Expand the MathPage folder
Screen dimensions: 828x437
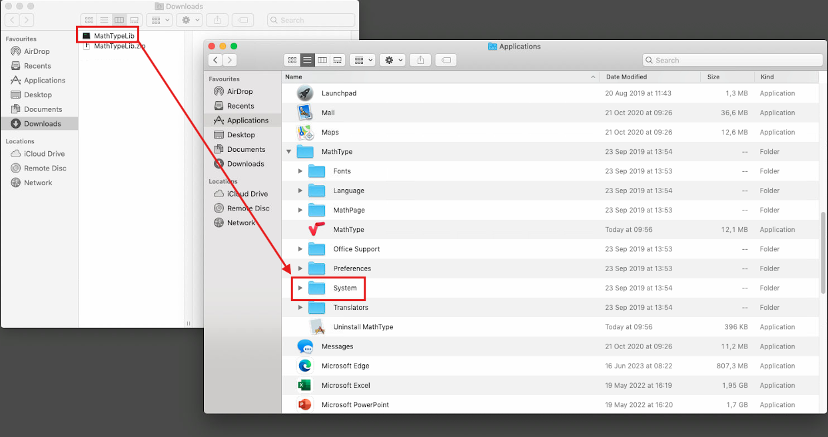click(300, 210)
